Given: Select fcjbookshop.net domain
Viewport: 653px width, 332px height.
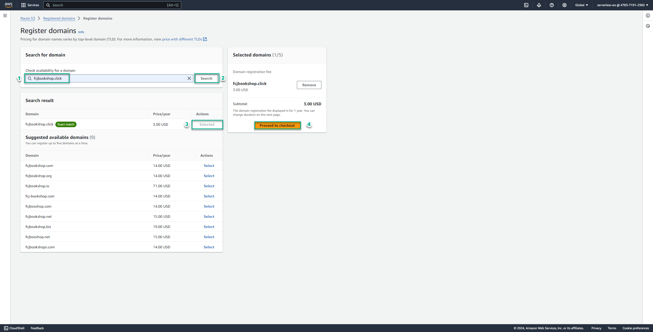Looking at the screenshot, I should (x=209, y=216).
